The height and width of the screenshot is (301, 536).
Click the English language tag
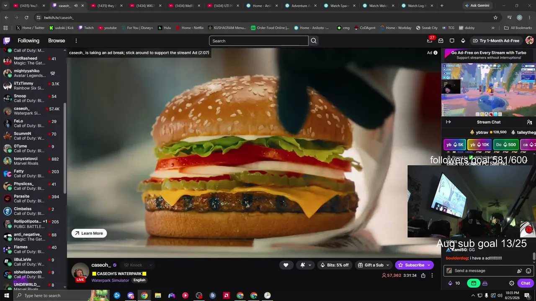coord(139,280)
